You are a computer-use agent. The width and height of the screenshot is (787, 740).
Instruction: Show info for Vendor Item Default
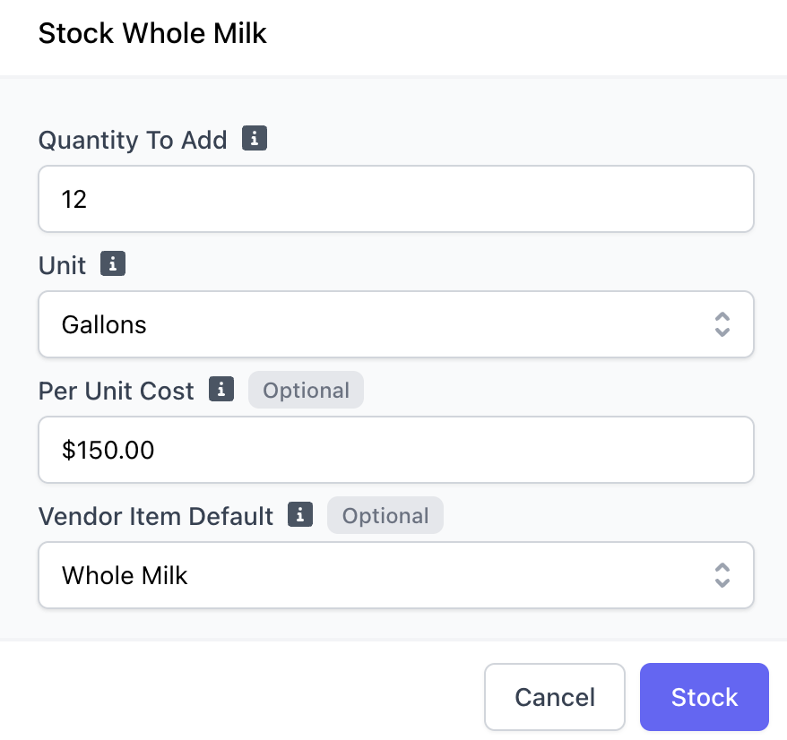click(300, 514)
